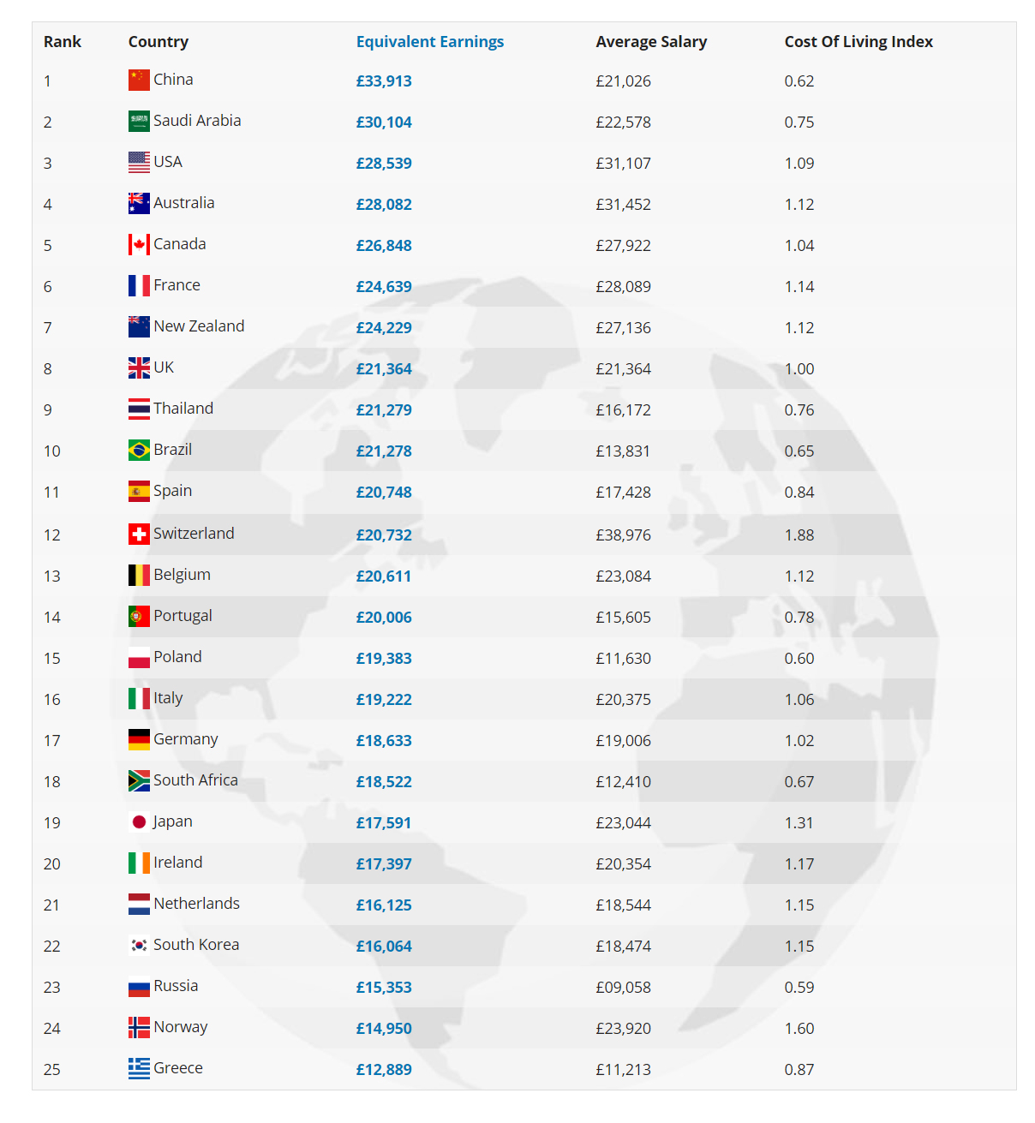The width and height of the screenshot is (1035, 1123).
Task: Click the China flag icon
Action: pos(139,80)
